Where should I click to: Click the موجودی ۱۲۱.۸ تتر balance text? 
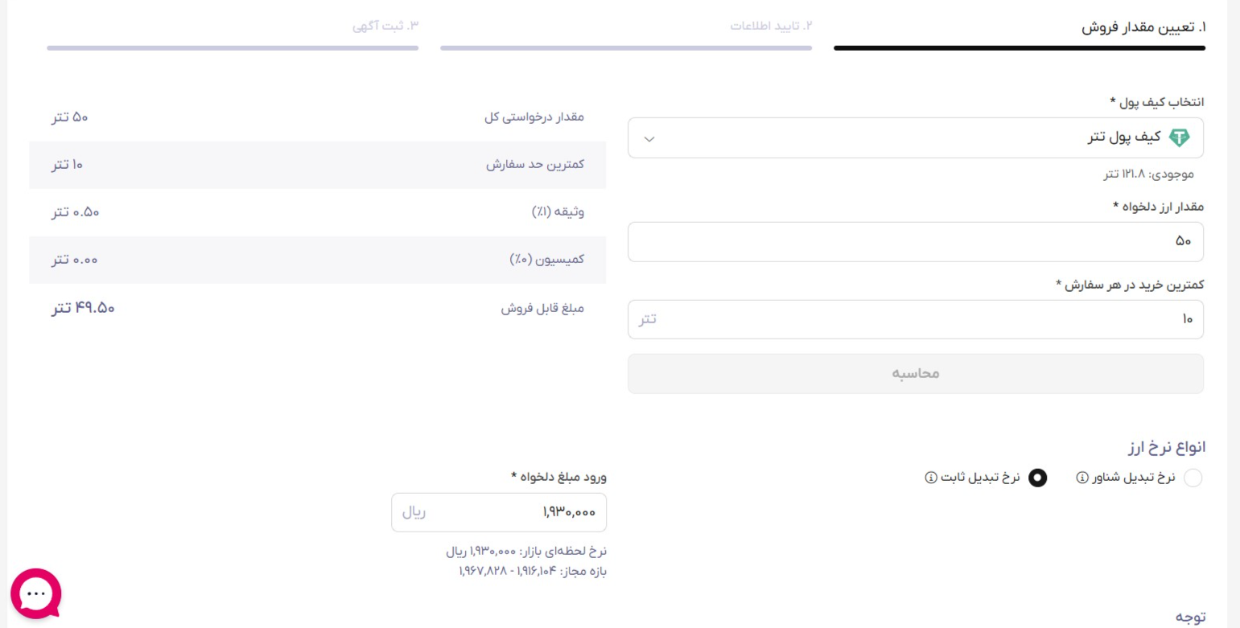tap(1148, 174)
